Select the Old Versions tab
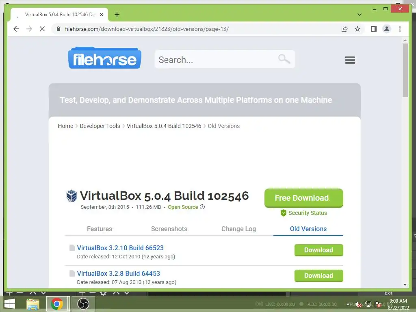 coord(308,229)
